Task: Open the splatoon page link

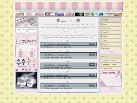Action: pos(111,48)
